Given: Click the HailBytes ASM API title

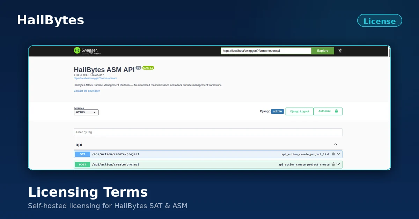Looking at the screenshot, I should tap(104, 70).
